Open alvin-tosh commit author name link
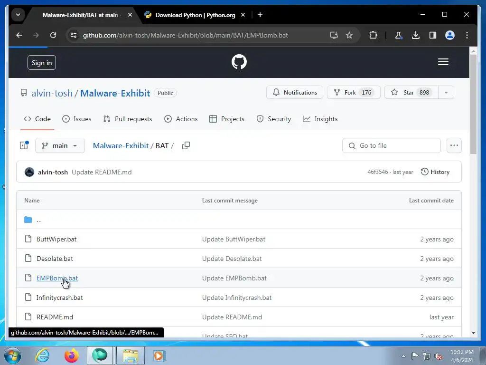486x365 pixels. 53,172
